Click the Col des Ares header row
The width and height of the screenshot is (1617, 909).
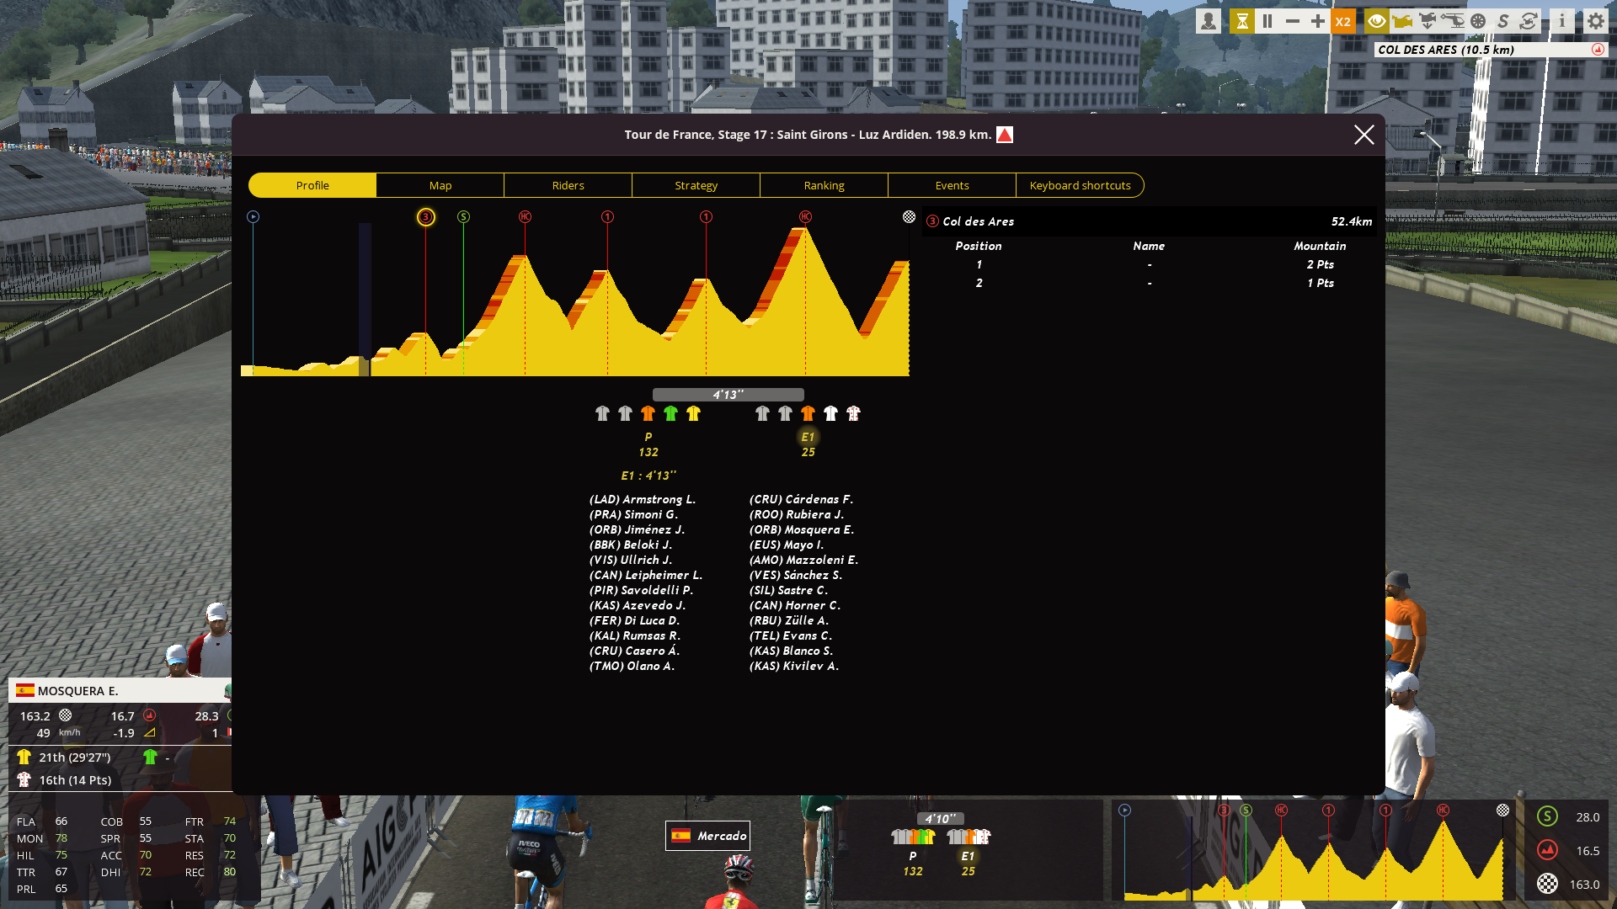point(1150,221)
